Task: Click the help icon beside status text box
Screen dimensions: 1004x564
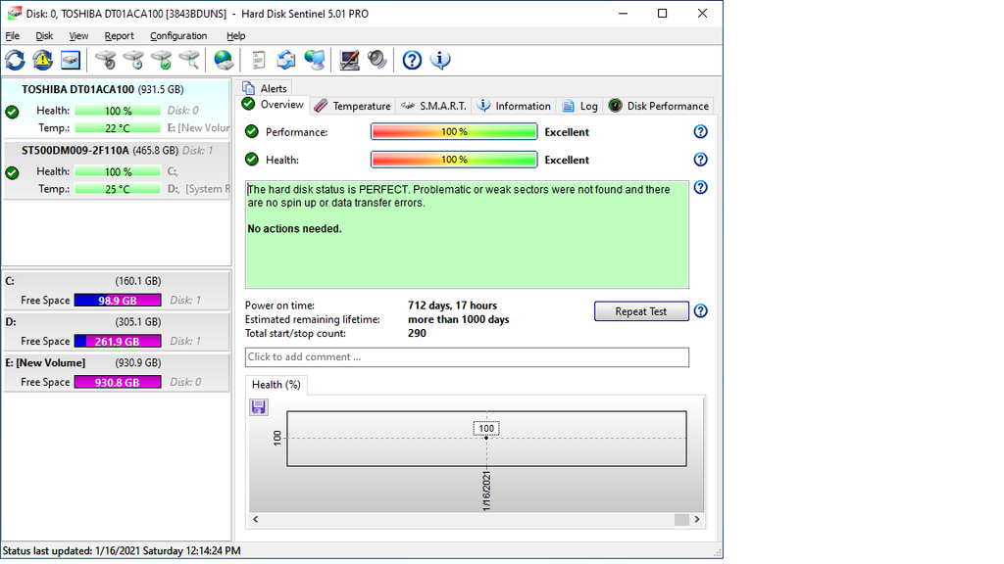Action: (x=700, y=187)
